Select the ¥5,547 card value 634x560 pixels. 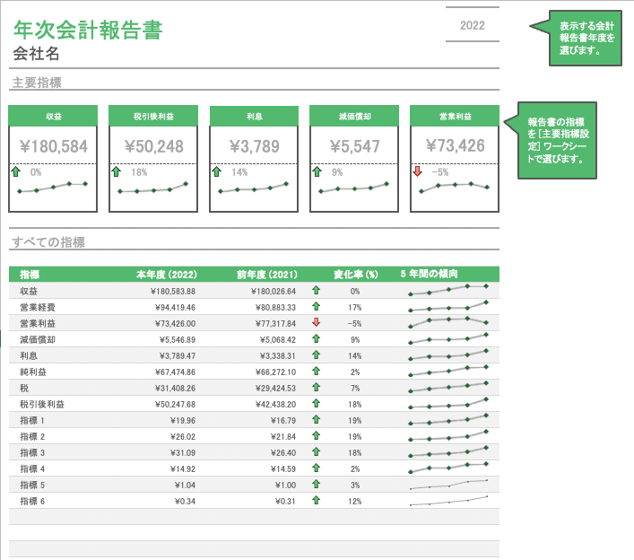tap(354, 146)
